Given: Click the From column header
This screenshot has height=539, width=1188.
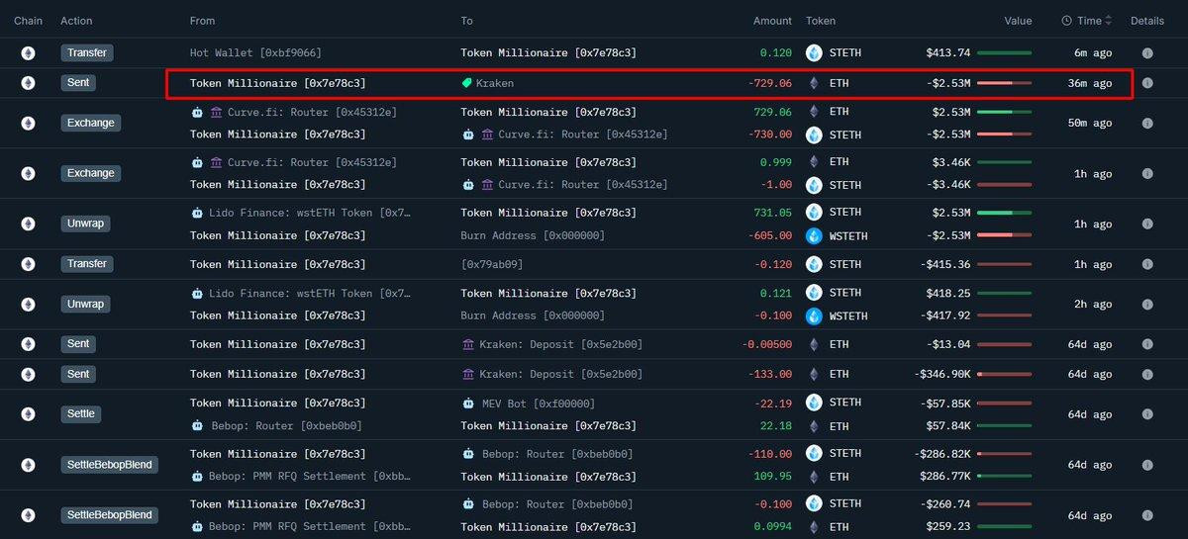Looking at the screenshot, I should tap(202, 21).
